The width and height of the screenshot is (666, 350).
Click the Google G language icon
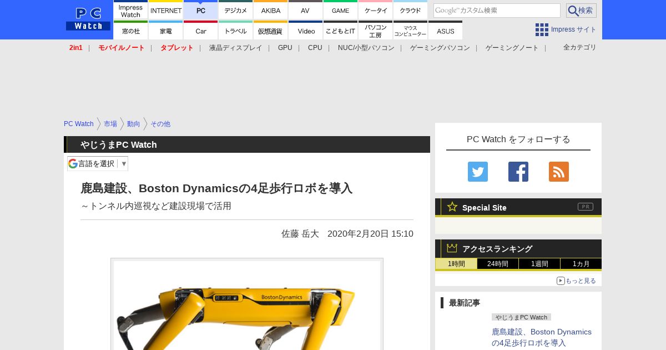pyautogui.click(x=73, y=163)
